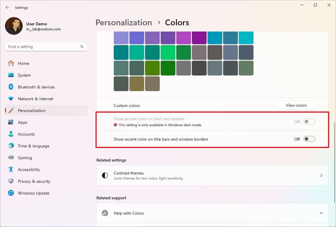Pick the bright green color swatch
Screen dimensions: 336x227
(x=168, y=53)
